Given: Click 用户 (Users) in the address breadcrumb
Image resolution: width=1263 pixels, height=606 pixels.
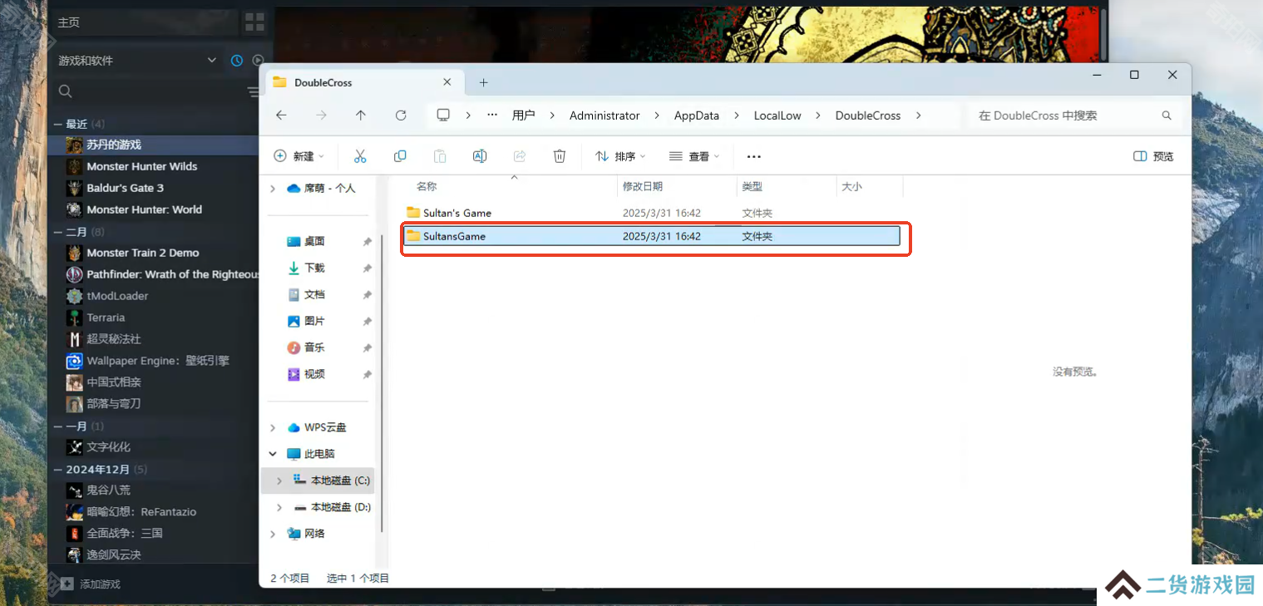Looking at the screenshot, I should pyautogui.click(x=524, y=116).
